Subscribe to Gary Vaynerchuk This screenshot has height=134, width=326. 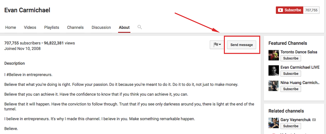pos(291,126)
